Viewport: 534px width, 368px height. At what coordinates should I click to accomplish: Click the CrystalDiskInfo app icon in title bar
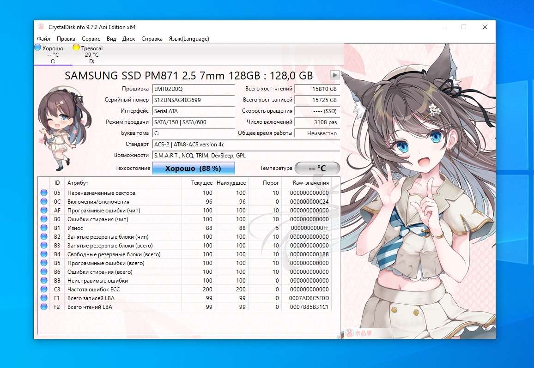(x=41, y=27)
